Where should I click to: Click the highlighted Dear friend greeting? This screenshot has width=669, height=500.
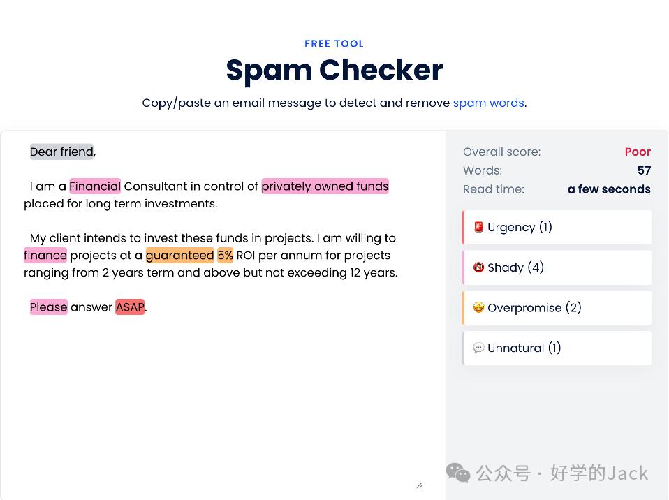[x=61, y=152]
